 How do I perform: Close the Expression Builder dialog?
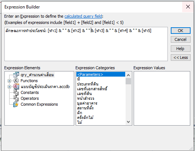[x=188, y=7]
